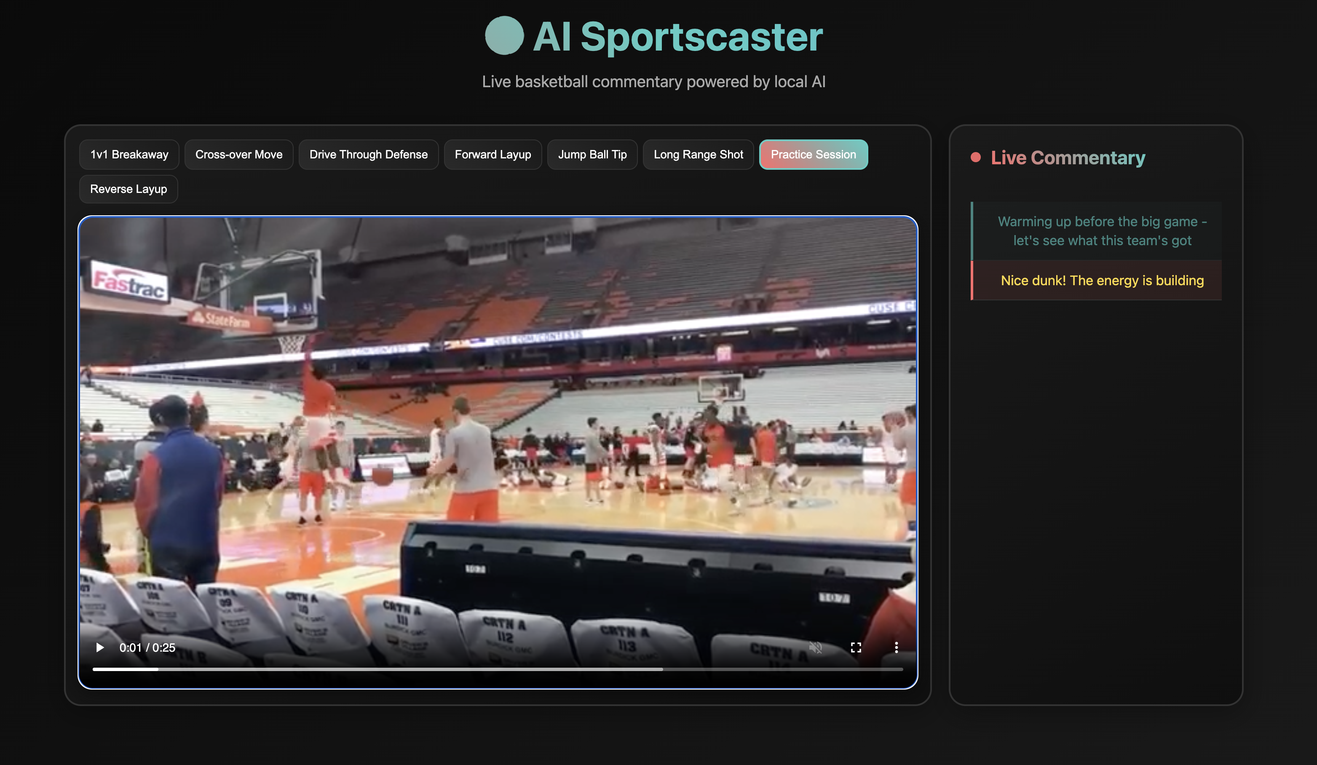
Task: Click the red live indicator dot
Action: [x=975, y=157]
